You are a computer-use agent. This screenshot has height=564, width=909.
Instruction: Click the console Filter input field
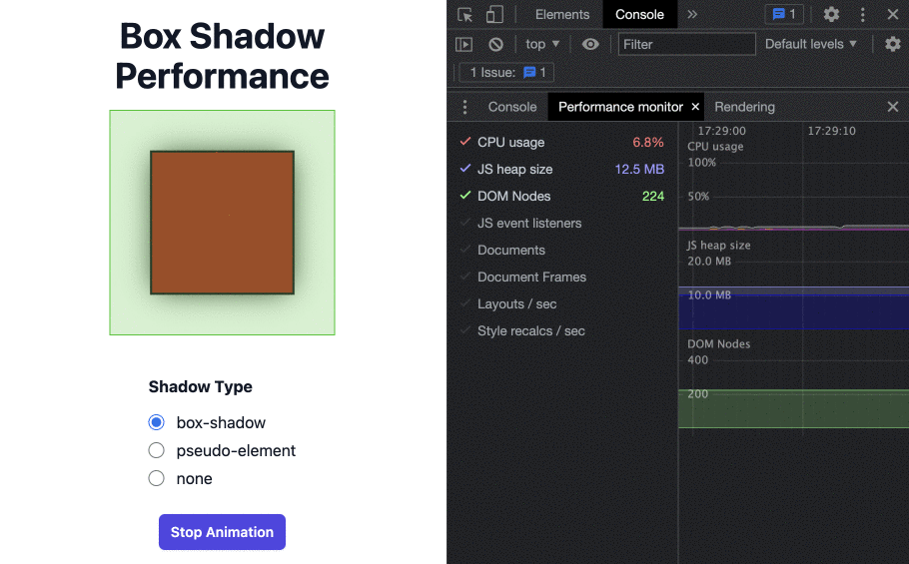[x=686, y=44]
